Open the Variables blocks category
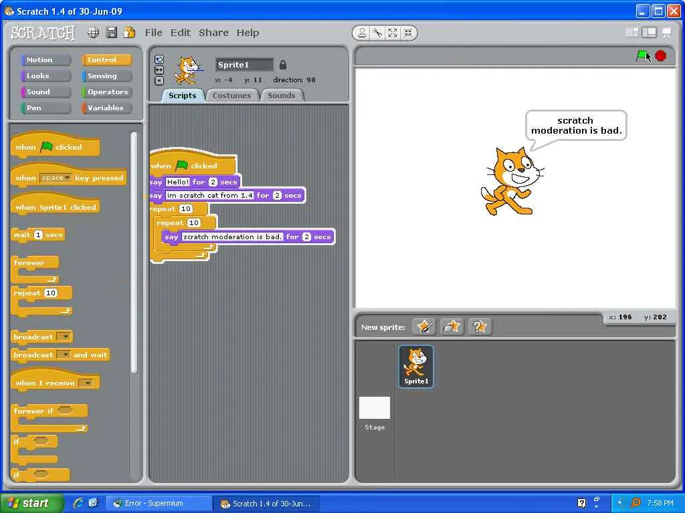The height and width of the screenshot is (513, 685). 106,108
